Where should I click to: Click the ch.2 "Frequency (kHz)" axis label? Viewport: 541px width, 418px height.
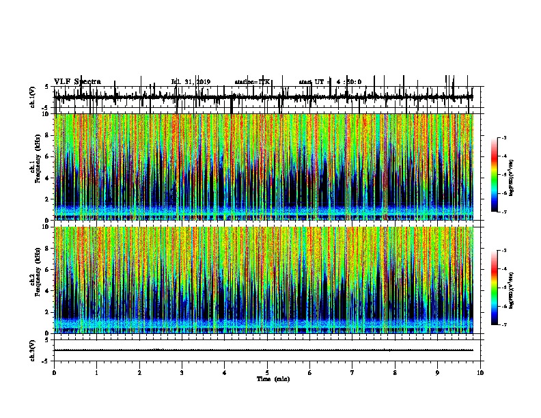(38, 272)
